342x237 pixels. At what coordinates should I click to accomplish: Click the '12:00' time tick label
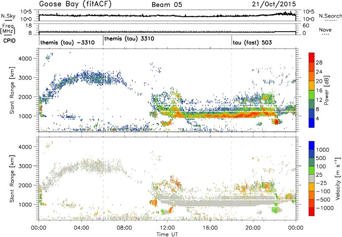tap(167, 228)
